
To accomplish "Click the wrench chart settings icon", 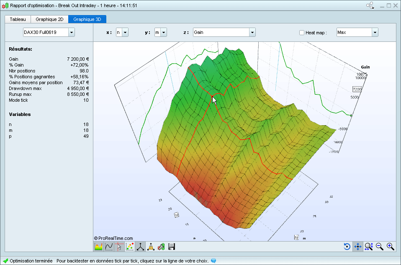I will coord(161,247).
